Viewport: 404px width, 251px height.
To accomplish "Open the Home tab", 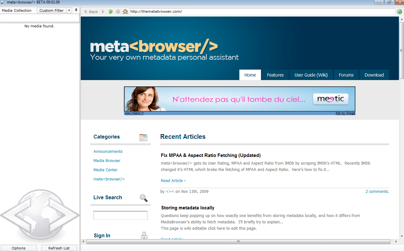I will 250,75.
